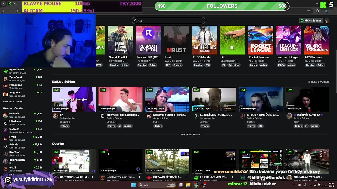This screenshot has width=337, height=189.
Task: Open DELİRMİŞ ADAM 67 stream thumbnail
Action: (307, 99)
